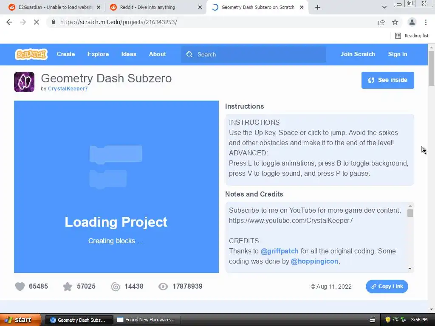Open the browser profile icon
Viewport: 435px width, 326px height.
point(412,22)
